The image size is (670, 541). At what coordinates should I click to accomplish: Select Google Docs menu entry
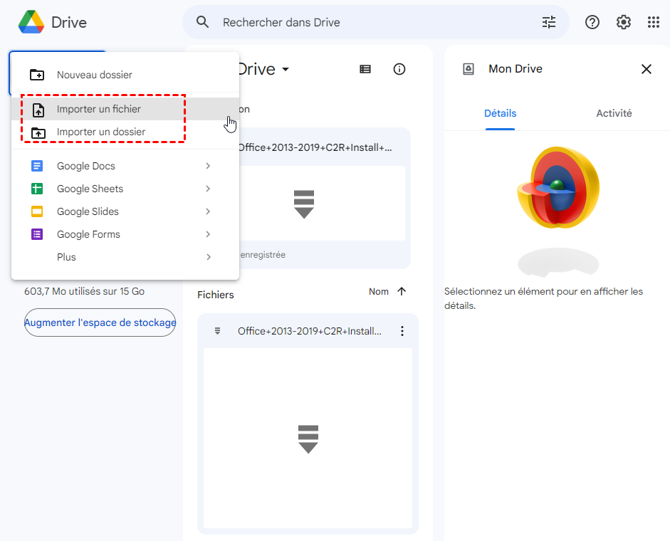tap(125, 166)
